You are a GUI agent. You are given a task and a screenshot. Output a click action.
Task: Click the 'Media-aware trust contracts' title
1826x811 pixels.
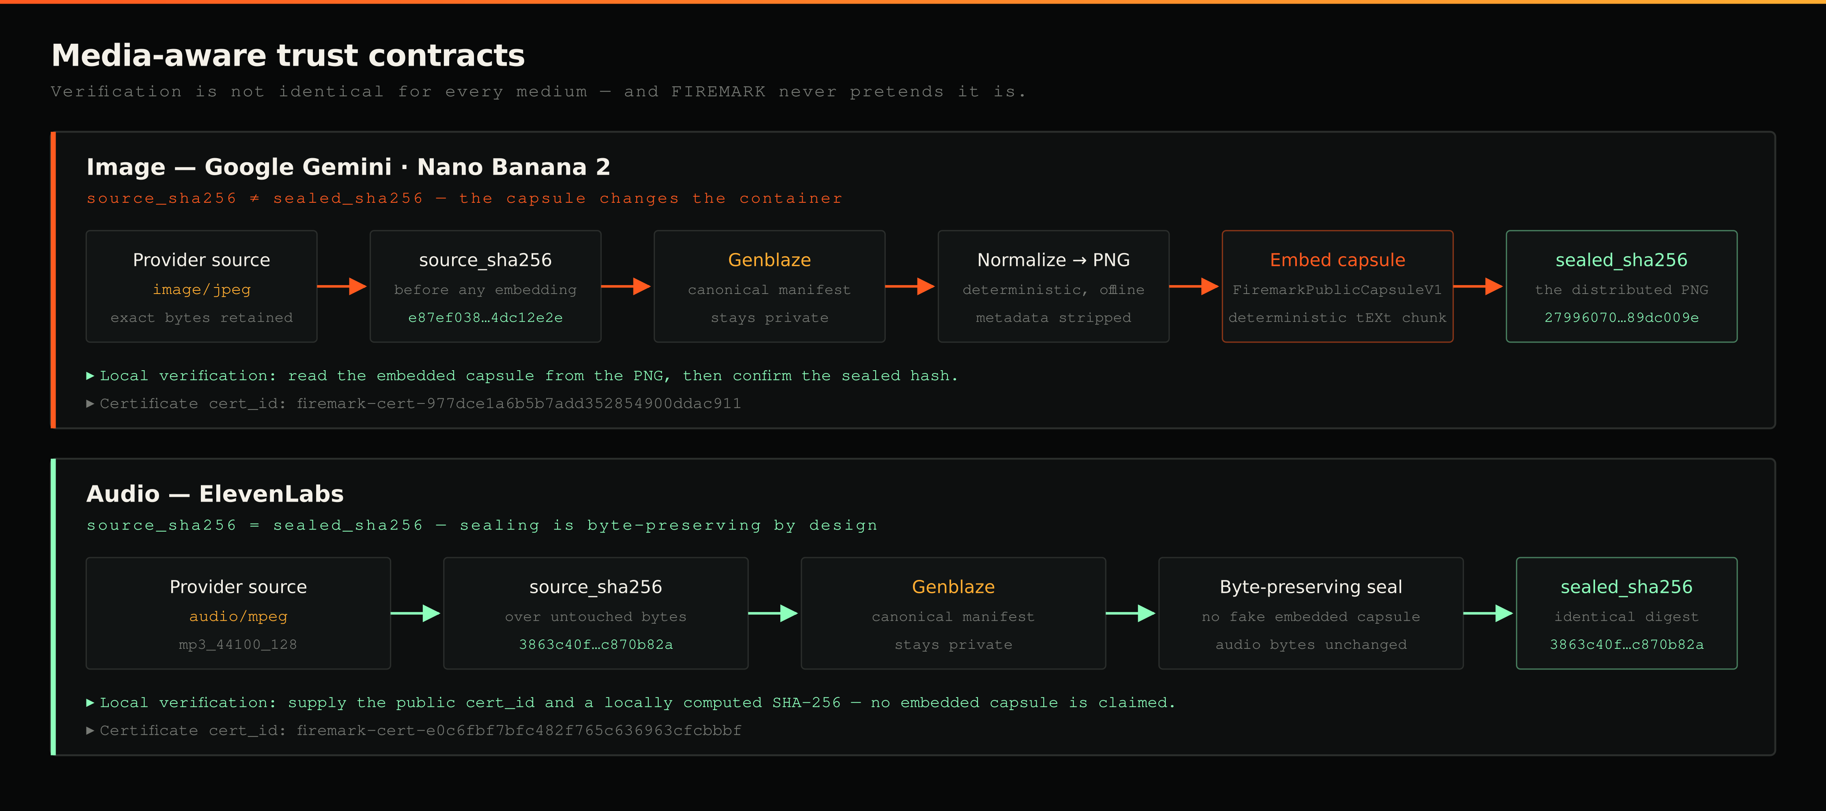tap(288, 55)
